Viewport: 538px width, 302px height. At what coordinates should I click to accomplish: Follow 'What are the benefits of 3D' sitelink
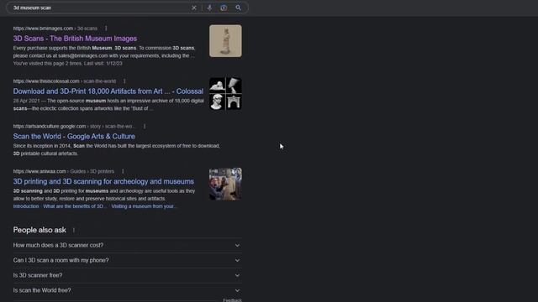click(75, 206)
